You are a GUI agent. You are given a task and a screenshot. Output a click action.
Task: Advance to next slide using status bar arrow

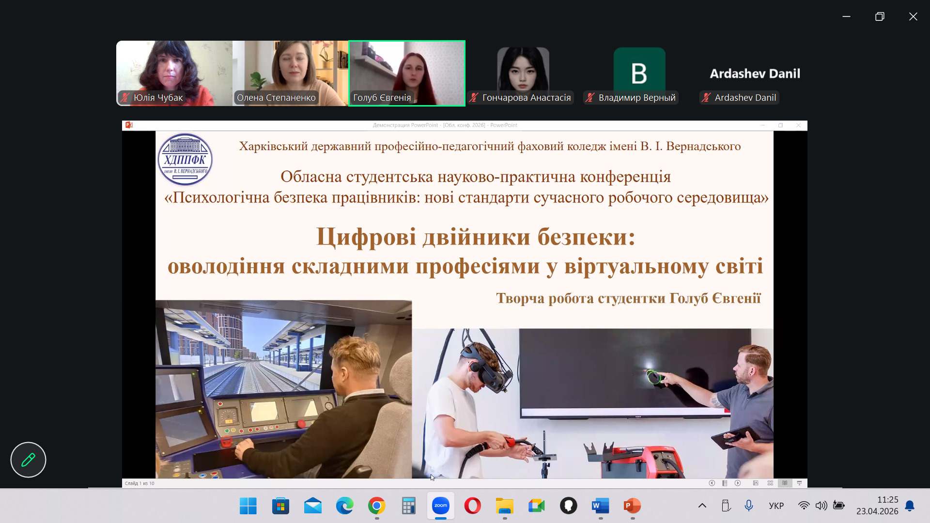coord(738,483)
